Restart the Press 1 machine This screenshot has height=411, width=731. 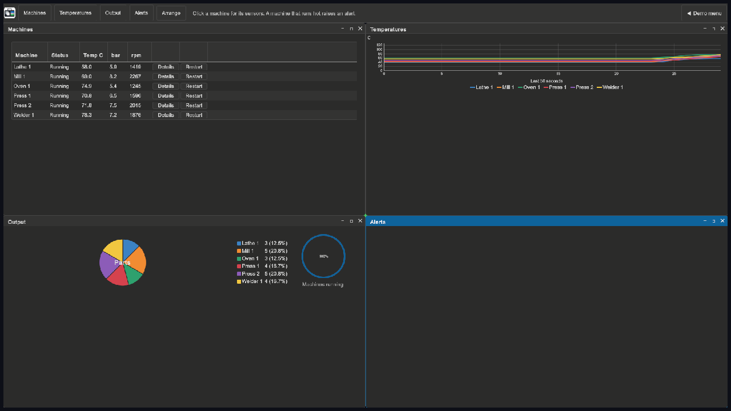tap(194, 96)
